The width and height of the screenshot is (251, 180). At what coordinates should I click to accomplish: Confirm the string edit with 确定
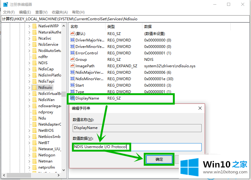pyautogui.click(x=159, y=159)
